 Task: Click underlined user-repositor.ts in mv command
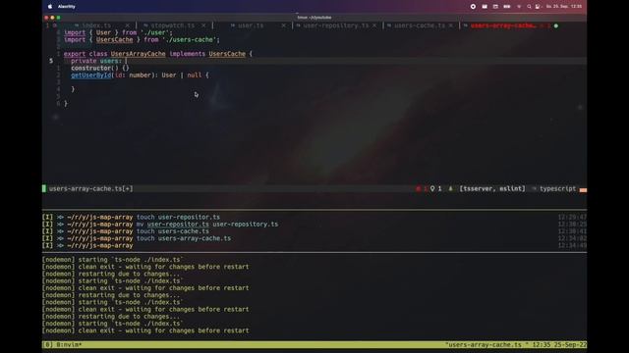pyautogui.click(x=178, y=225)
